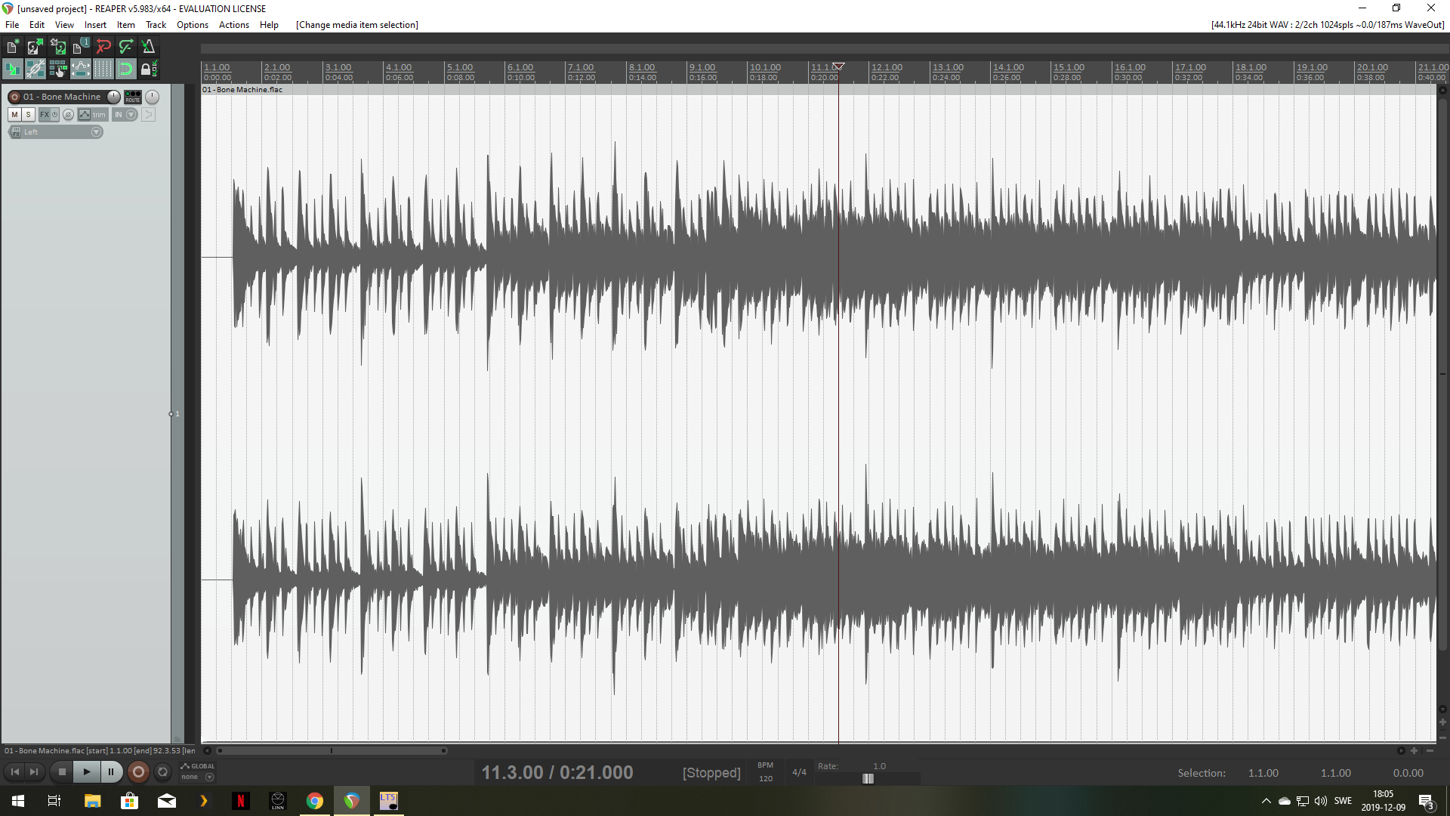Open the Actions menu
The height and width of the screenshot is (816, 1450).
click(x=233, y=25)
